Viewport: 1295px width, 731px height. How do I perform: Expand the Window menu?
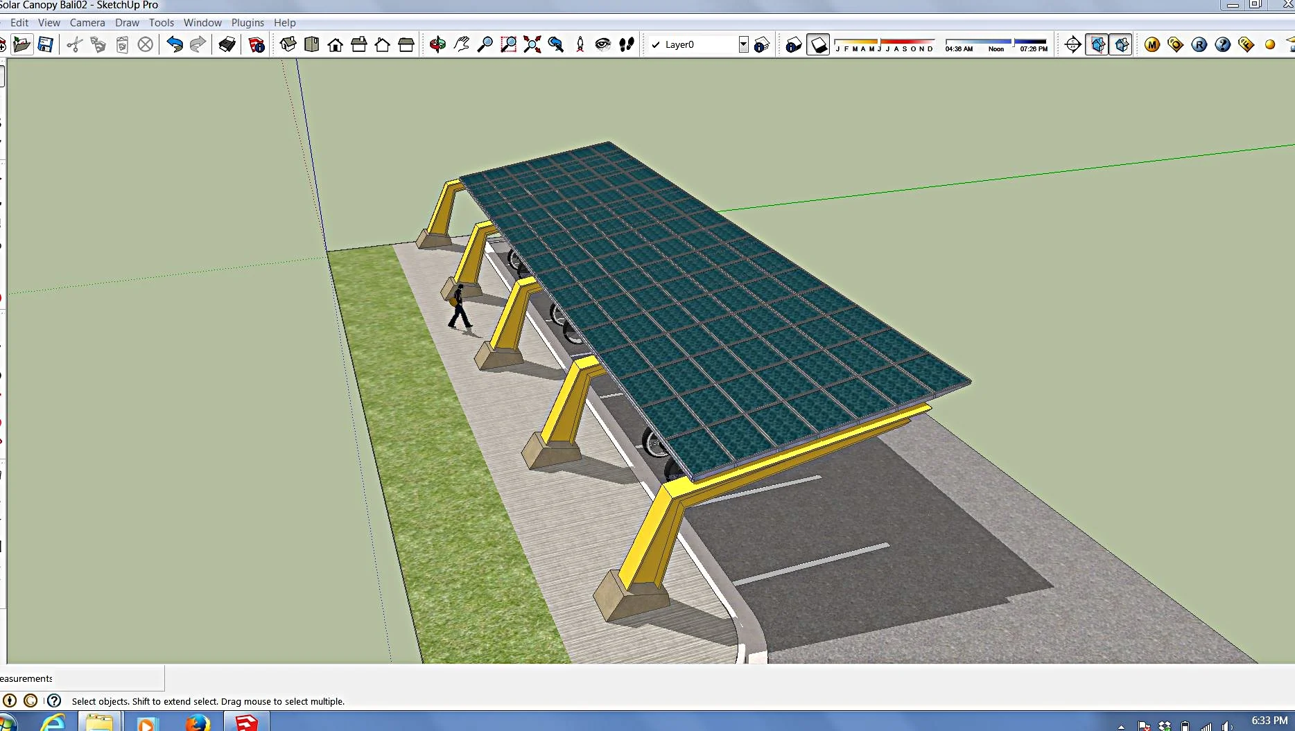pyautogui.click(x=202, y=22)
